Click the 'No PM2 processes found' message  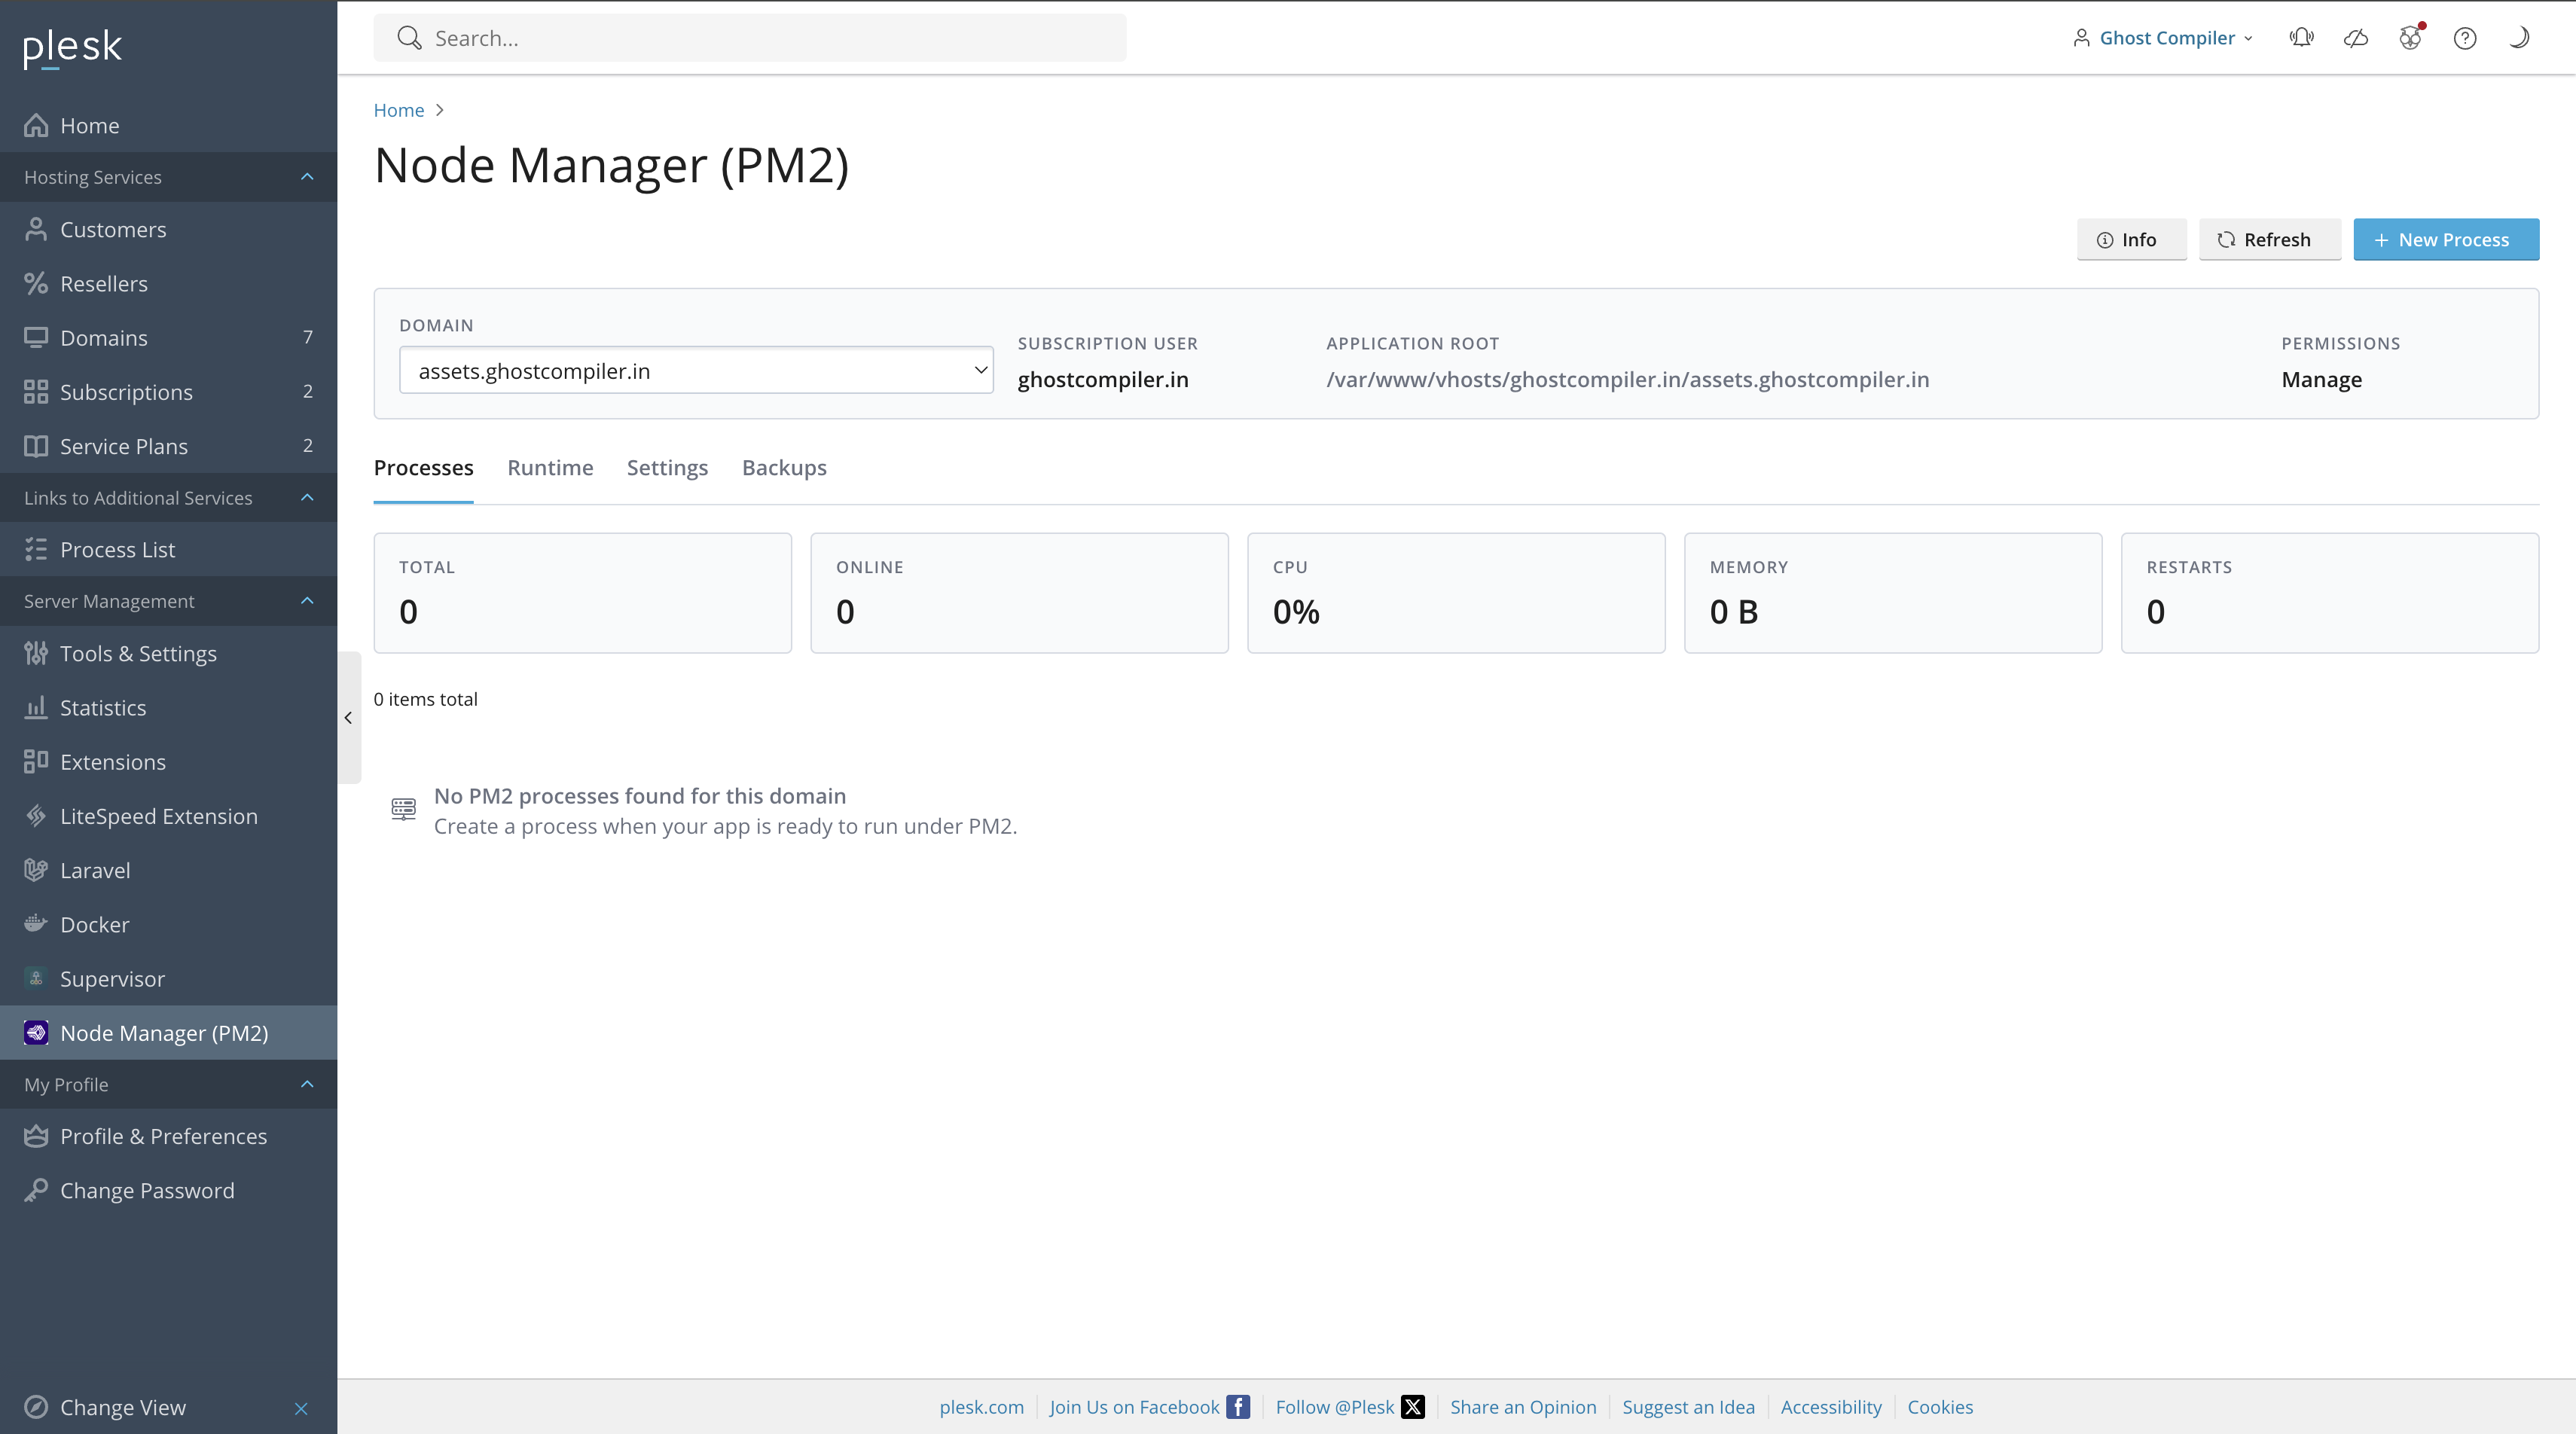pos(640,796)
